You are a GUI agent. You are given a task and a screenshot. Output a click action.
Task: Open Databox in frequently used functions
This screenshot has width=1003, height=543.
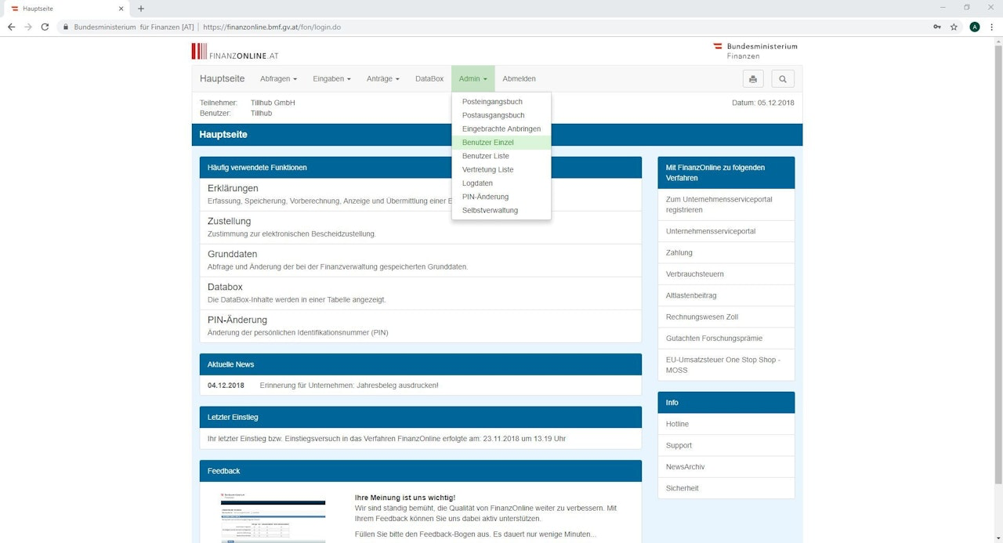pyautogui.click(x=225, y=287)
